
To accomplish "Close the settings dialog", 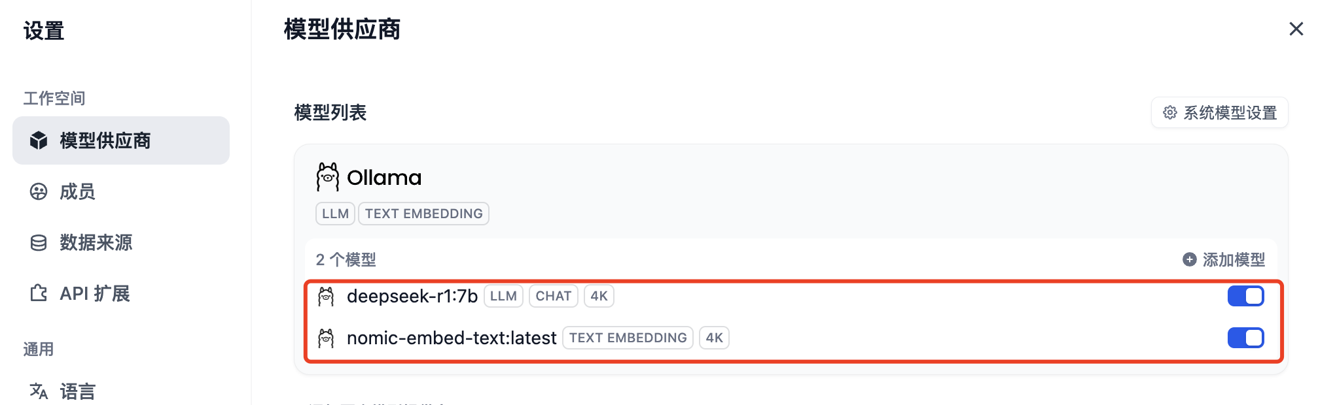I will [1296, 29].
